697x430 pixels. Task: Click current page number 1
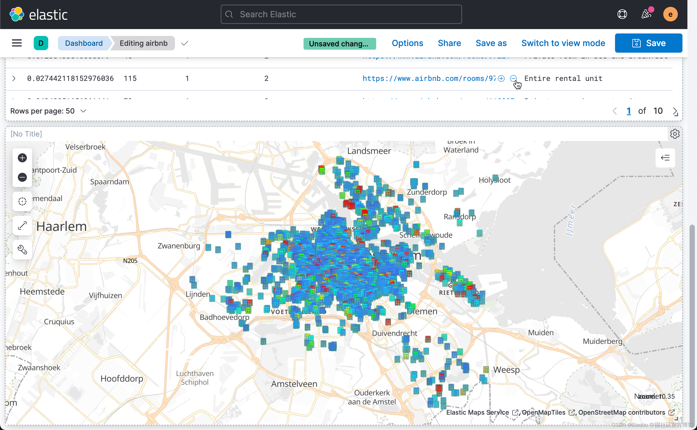pos(628,111)
